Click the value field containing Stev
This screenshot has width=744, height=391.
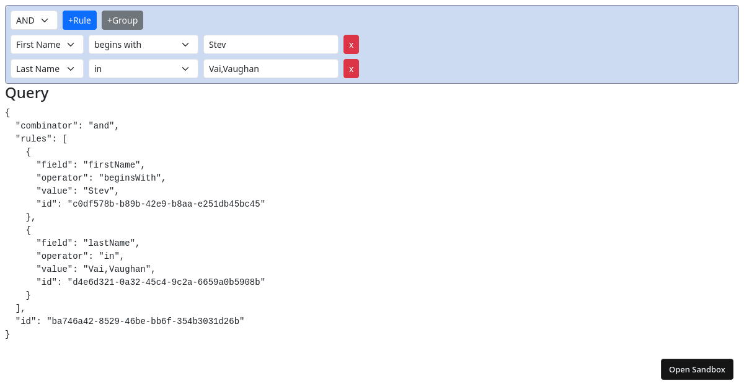point(270,44)
